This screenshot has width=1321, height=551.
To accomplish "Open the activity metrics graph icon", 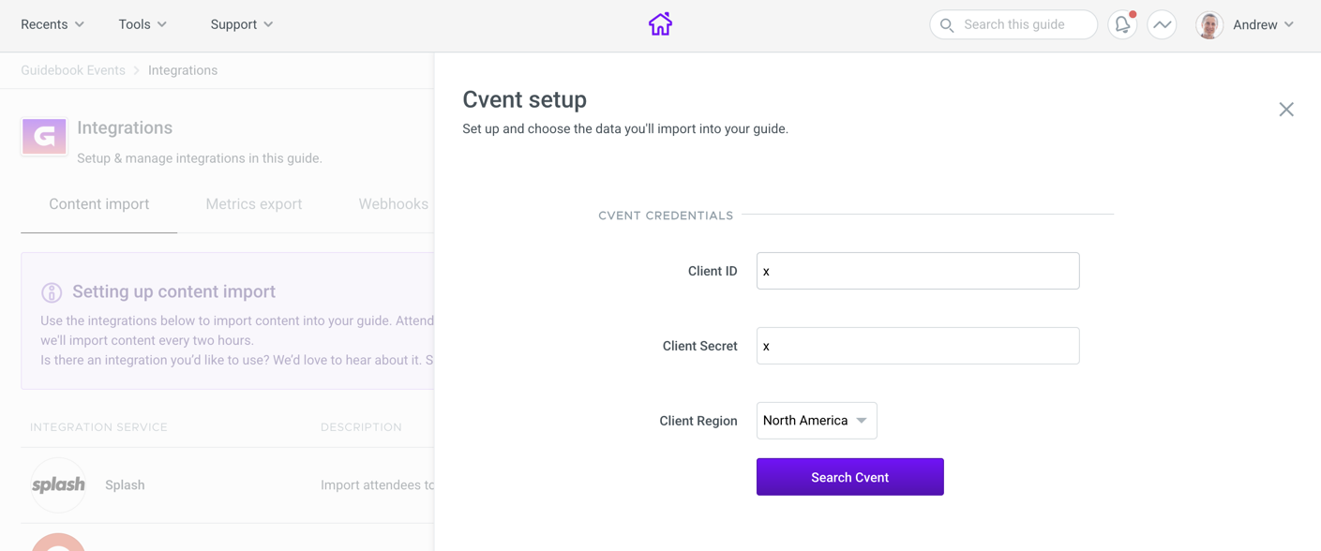I will pyautogui.click(x=1162, y=25).
